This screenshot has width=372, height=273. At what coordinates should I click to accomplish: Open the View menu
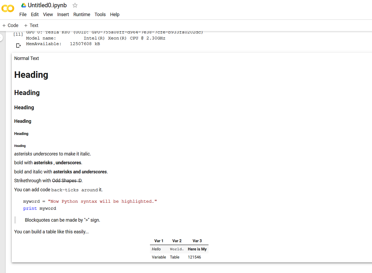pos(48,15)
